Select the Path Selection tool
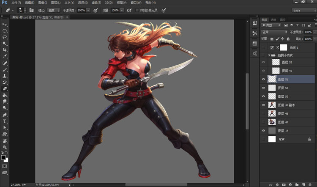 pos(5,128)
